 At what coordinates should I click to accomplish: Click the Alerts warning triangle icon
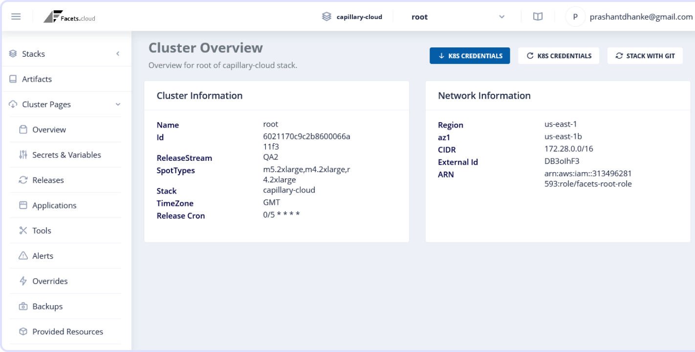click(x=23, y=256)
